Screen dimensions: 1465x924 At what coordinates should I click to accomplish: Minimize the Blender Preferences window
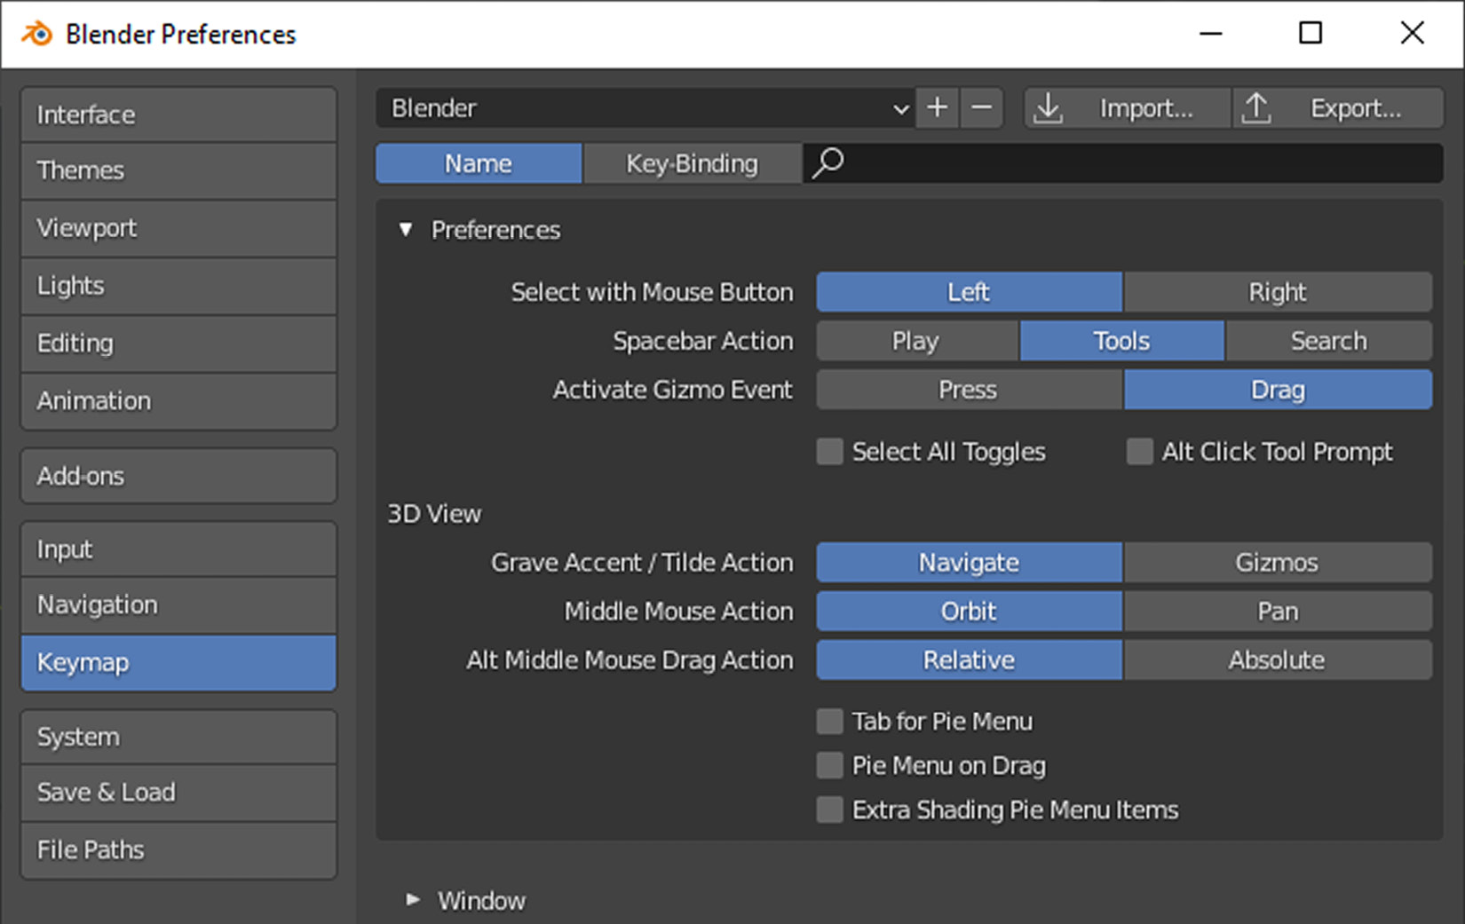click(x=1211, y=34)
